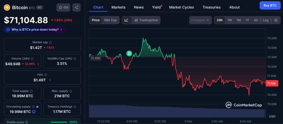Click the share icon beside Bitcoin title

[77, 7]
